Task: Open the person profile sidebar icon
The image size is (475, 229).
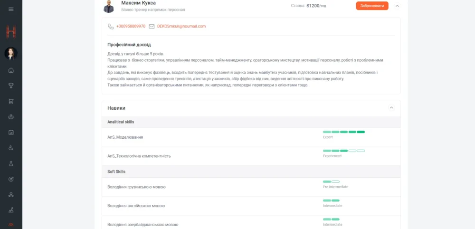Action: (11, 163)
